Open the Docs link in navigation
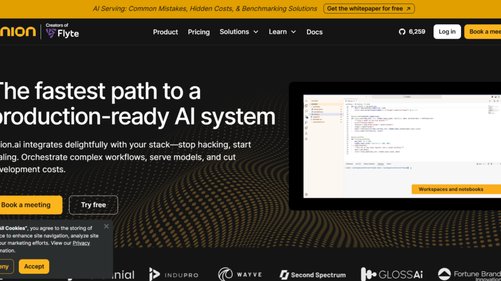 (314, 32)
